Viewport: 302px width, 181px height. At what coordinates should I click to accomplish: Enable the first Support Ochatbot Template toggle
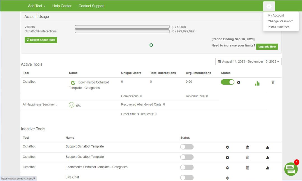(x=187, y=147)
